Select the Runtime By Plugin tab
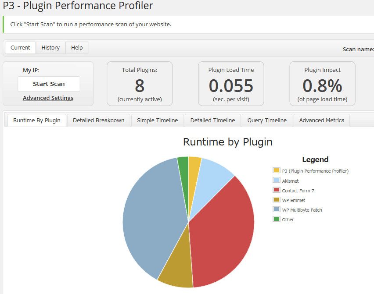Image resolution: width=374 pixels, height=294 pixels. tap(37, 120)
